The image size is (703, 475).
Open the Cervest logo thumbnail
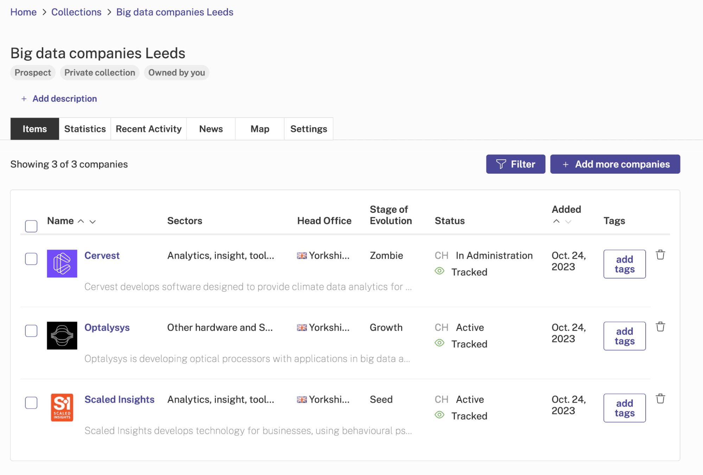click(62, 263)
